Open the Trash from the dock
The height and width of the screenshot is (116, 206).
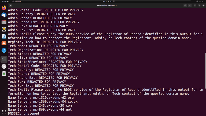[x=4, y=73]
